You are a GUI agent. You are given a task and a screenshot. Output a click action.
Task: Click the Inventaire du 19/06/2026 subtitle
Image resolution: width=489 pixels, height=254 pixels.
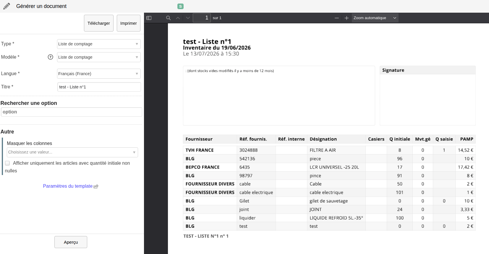(217, 48)
